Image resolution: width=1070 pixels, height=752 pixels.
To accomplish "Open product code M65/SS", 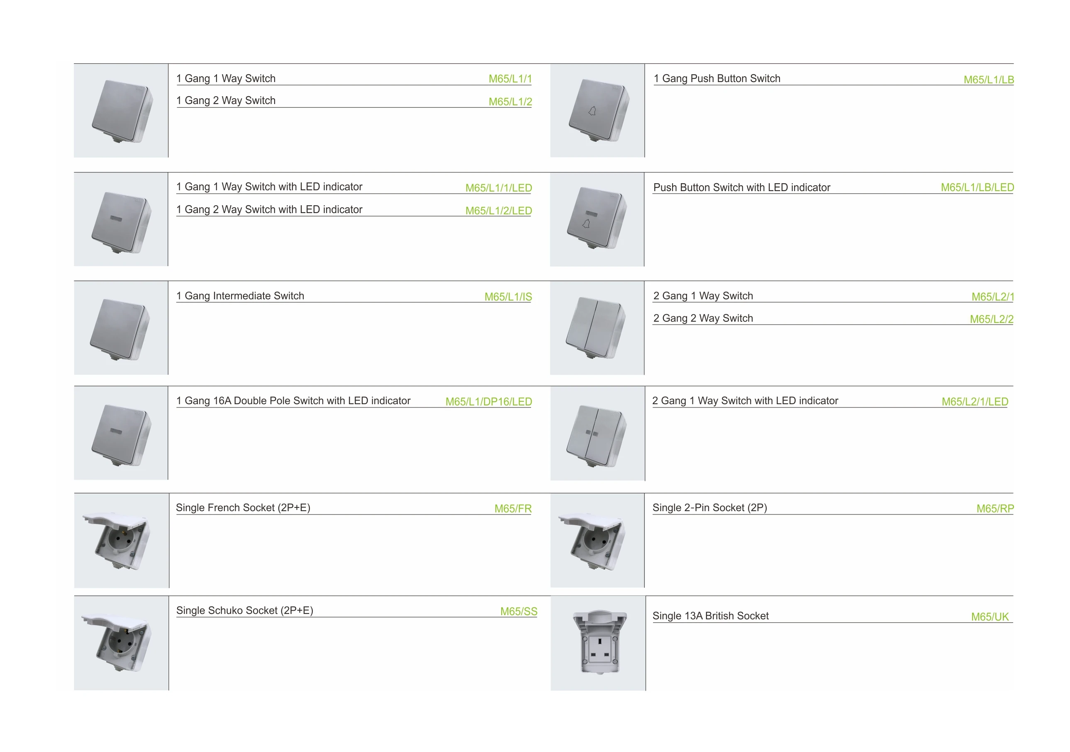I will pos(518,611).
